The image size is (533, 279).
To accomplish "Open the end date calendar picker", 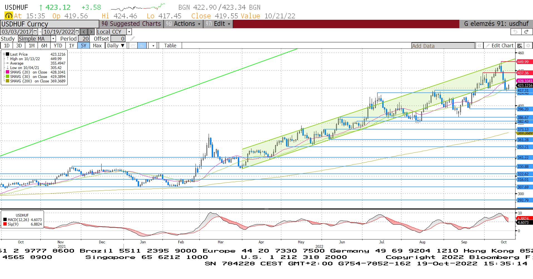I will [77, 32].
